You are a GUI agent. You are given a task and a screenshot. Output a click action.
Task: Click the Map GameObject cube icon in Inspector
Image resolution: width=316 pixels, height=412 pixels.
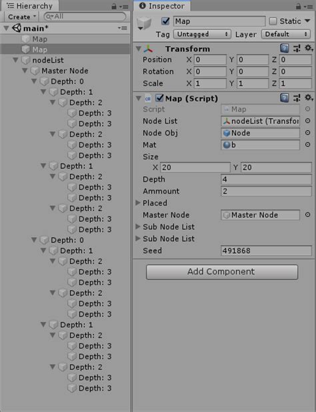pyautogui.click(x=144, y=23)
